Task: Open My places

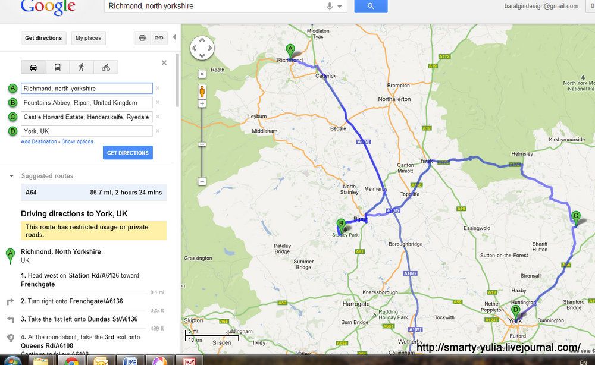Action: (89, 38)
